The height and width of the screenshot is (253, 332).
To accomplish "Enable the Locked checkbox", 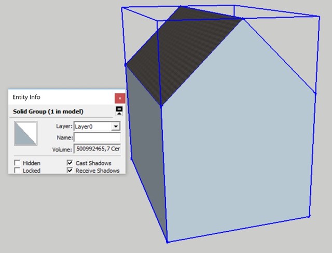I will click(x=17, y=171).
